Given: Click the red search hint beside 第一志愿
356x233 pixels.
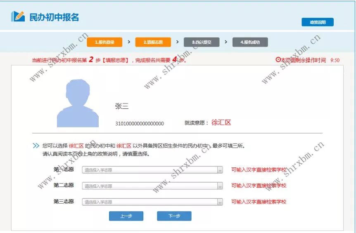Looking at the screenshot, I should [259, 170].
